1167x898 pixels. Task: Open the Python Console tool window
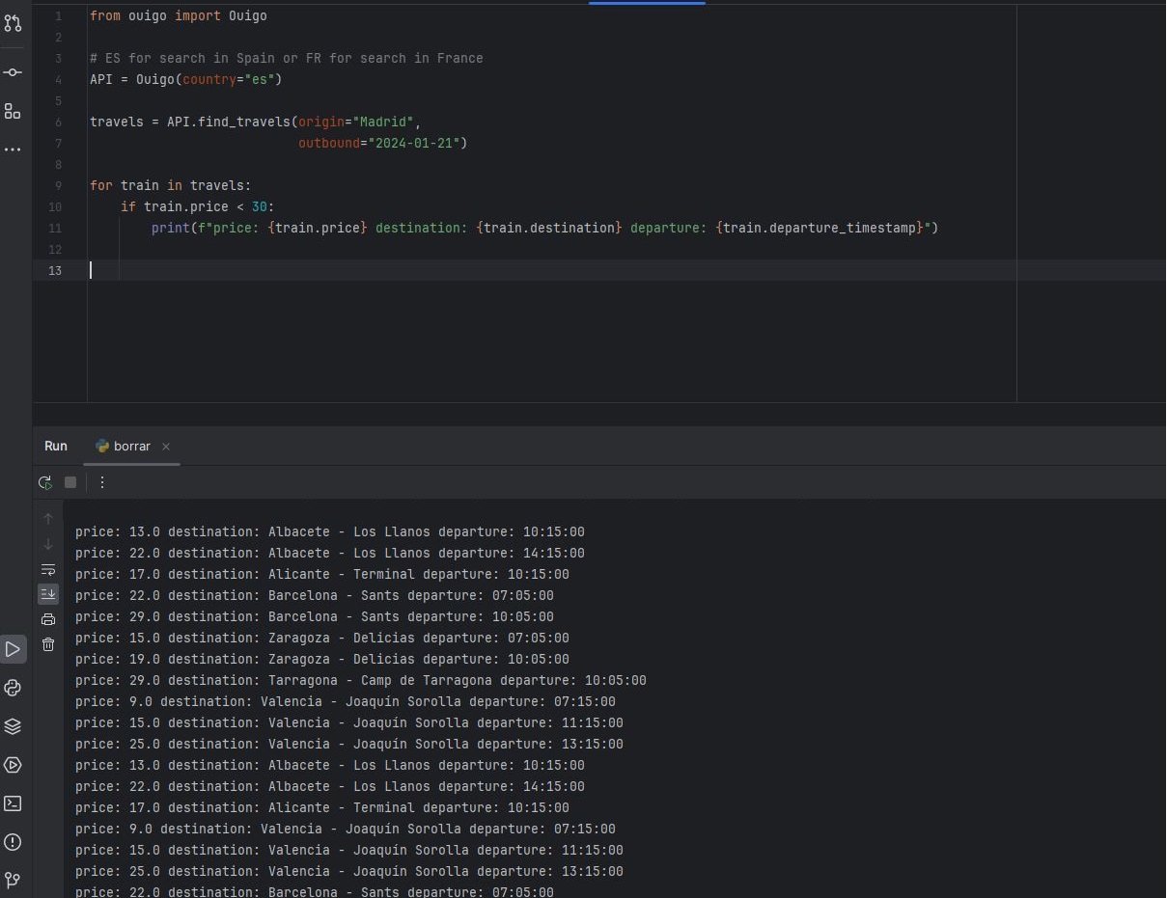coord(13,688)
